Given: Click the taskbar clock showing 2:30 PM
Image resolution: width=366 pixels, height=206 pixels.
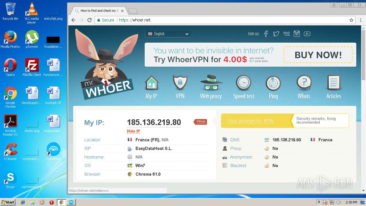Looking at the screenshot, I should pyautogui.click(x=351, y=202).
